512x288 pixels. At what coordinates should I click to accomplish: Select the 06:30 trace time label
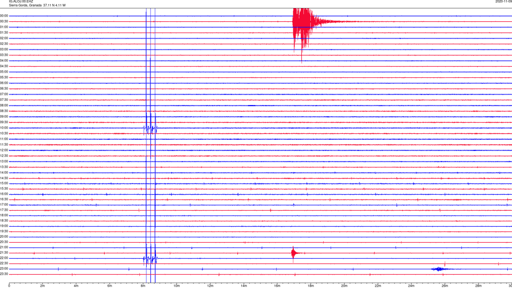[4, 89]
